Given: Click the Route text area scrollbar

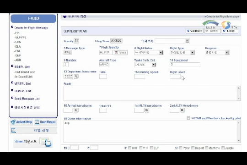Looking at the screenshot, I should [x=239, y=93].
